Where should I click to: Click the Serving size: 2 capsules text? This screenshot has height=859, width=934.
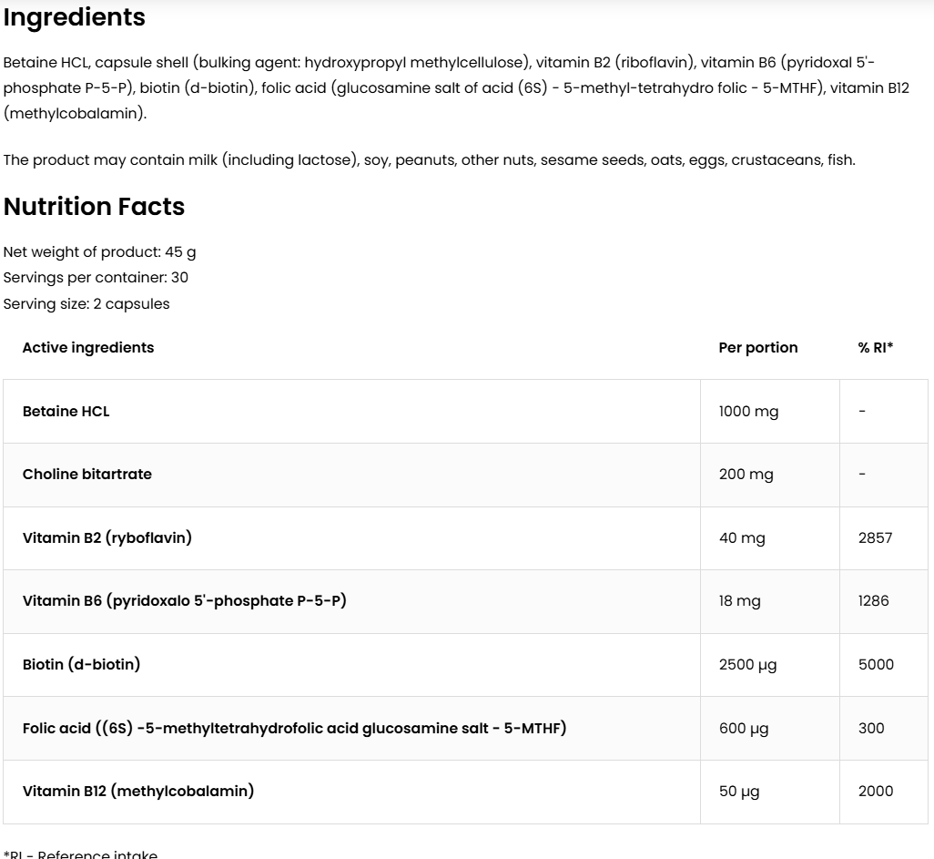[x=86, y=304]
